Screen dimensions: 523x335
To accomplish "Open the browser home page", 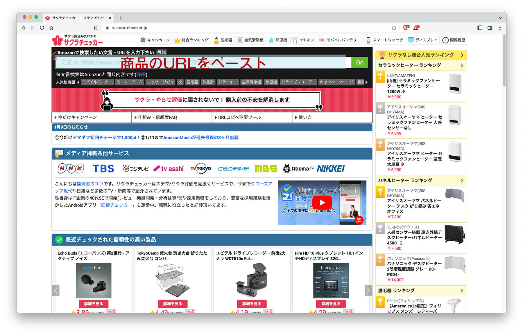I will tap(51, 28).
